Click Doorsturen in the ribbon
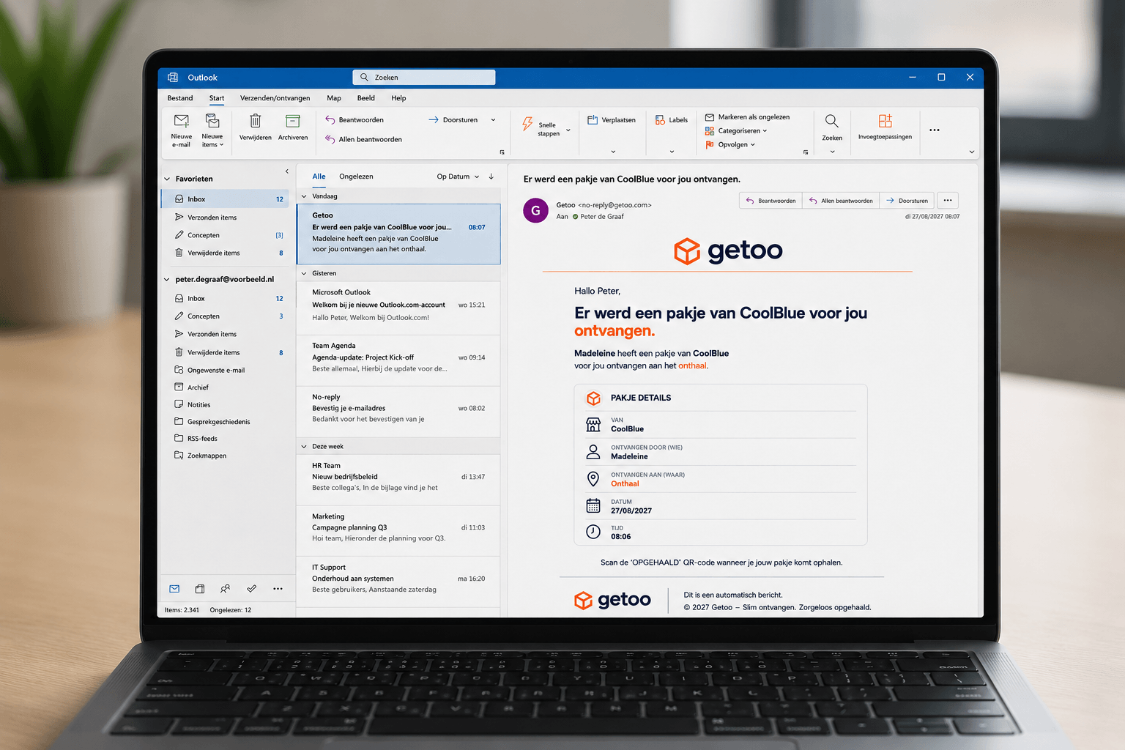 pyautogui.click(x=453, y=120)
